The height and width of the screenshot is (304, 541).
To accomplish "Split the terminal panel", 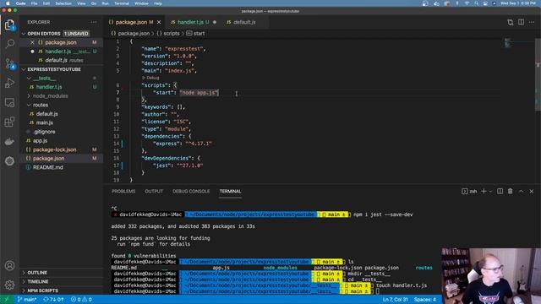I will [x=500, y=192].
